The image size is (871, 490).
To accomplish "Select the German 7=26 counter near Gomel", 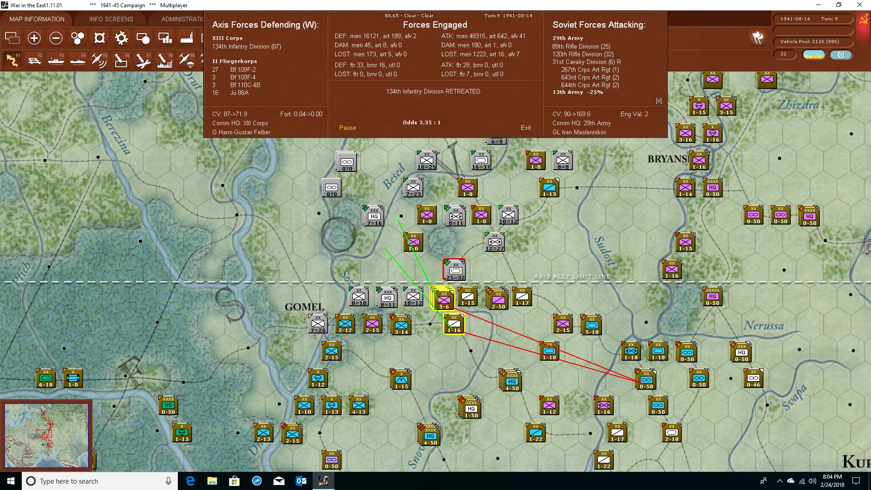I will (x=318, y=324).
